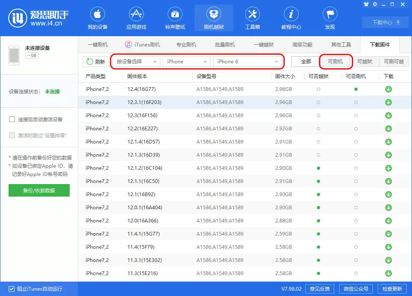Download the 11.3(15E216) firmware
The width and height of the screenshot is (412, 296).
[389, 273]
